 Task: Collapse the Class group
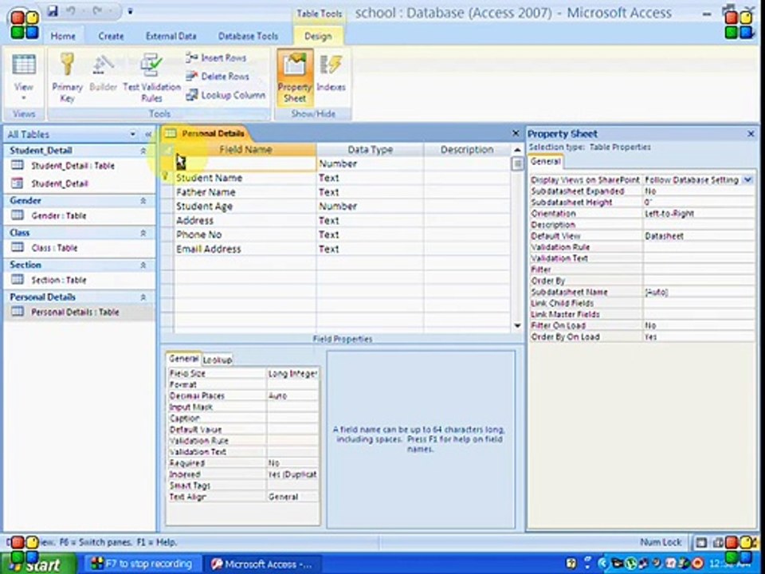143,233
